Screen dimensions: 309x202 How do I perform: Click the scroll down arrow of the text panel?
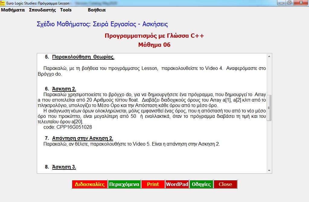point(269,171)
